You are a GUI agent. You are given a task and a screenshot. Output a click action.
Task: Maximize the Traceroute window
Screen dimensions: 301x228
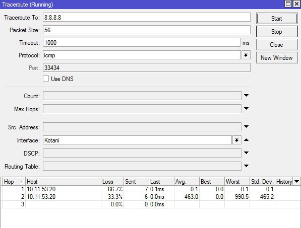click(x=288, y=4)
